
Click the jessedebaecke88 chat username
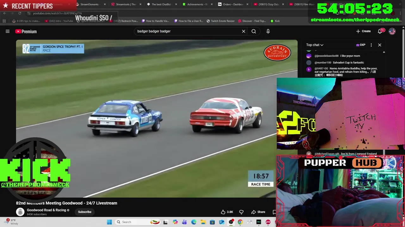[327, 56]
